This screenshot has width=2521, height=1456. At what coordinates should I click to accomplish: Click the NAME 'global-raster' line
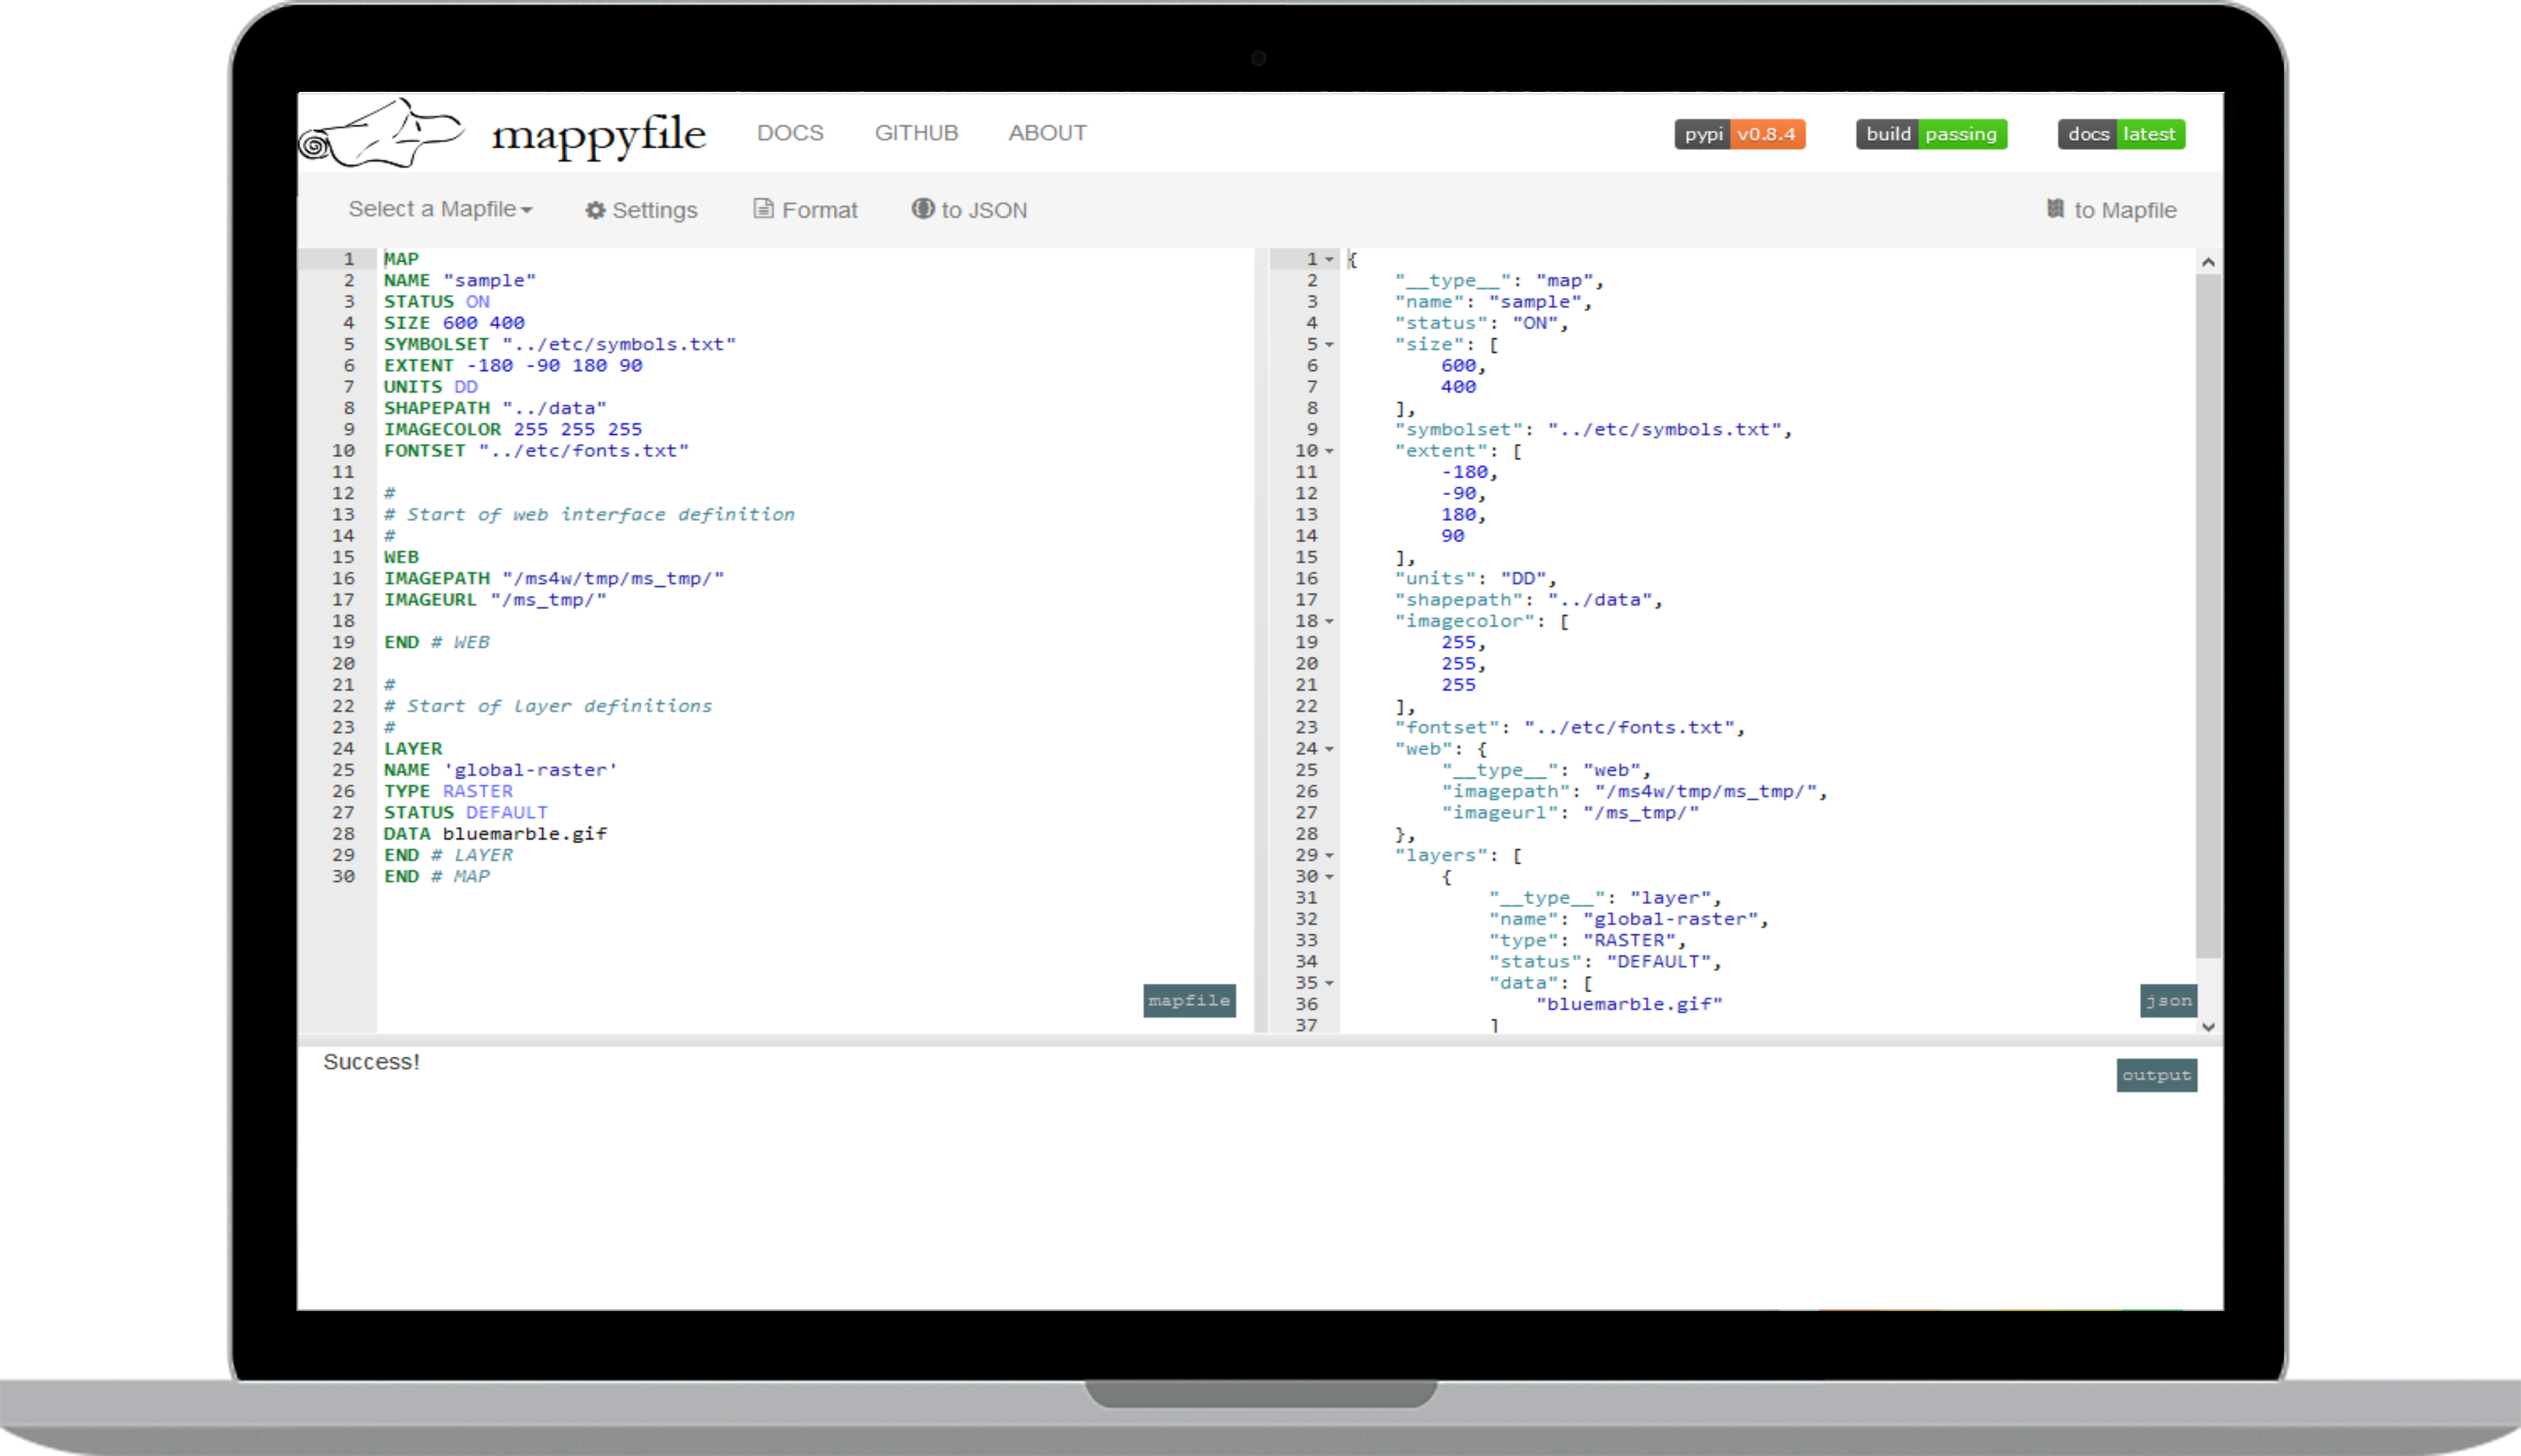point(501,771)
